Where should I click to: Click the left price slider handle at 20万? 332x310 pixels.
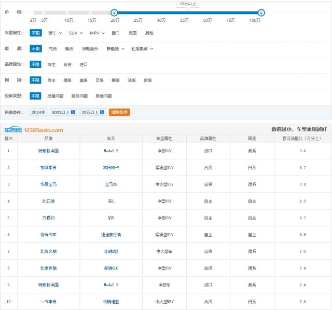(114, 12)
